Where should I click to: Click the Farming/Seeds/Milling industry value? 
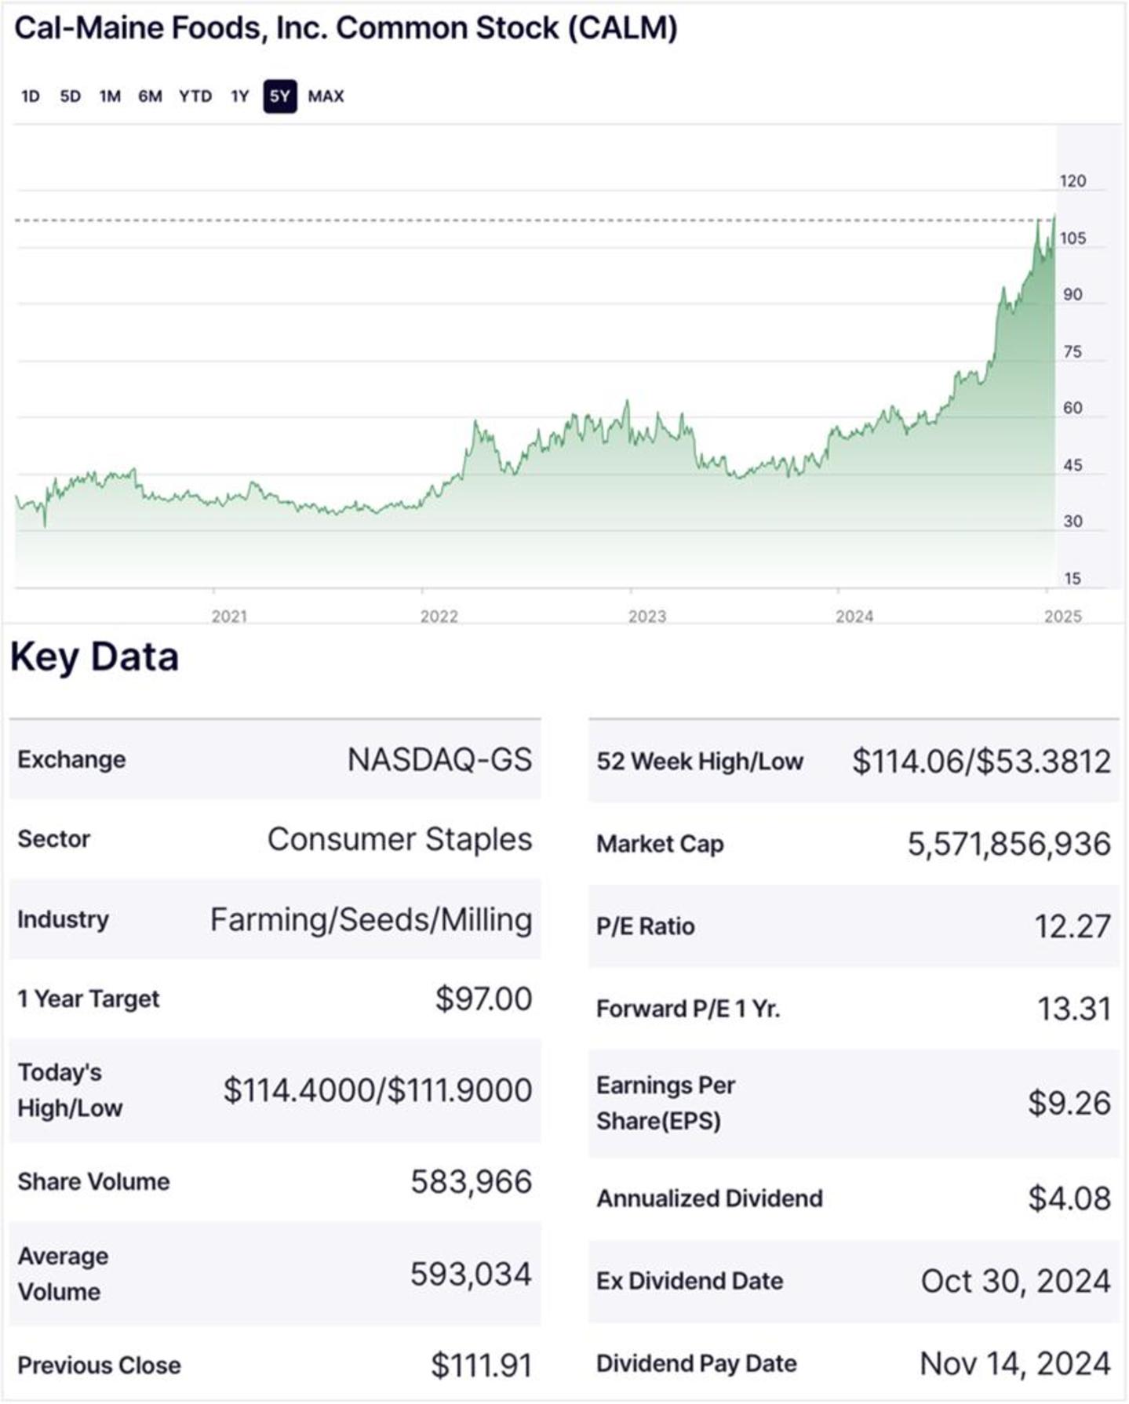pyautogui.click(x=371, y=919)
